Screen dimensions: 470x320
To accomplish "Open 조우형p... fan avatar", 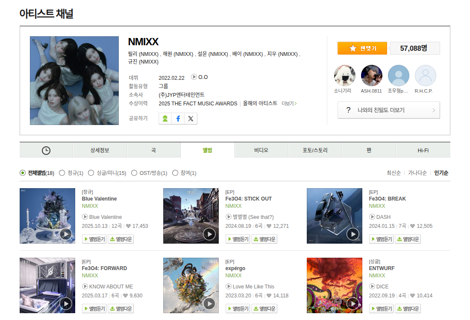I will coord(398,76).
